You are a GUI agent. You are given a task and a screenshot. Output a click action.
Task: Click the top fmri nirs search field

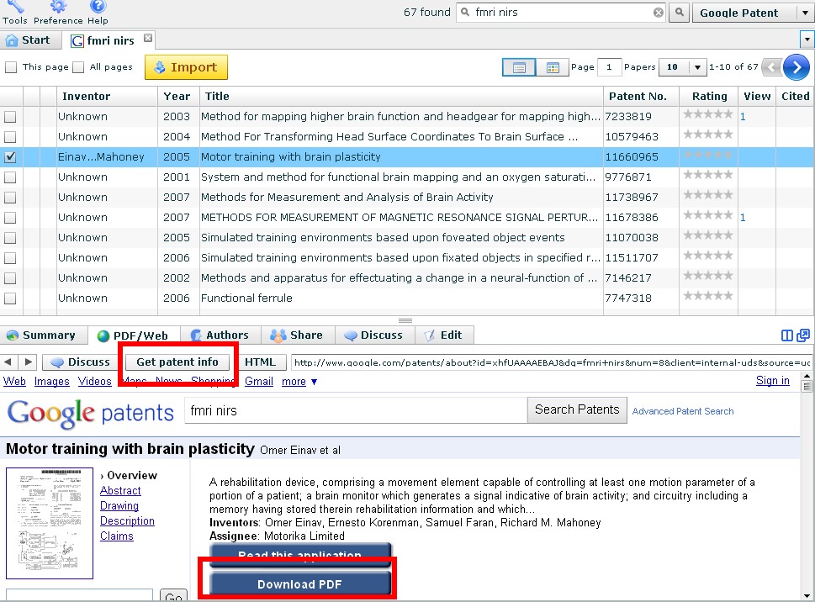(x=561, y=13)
